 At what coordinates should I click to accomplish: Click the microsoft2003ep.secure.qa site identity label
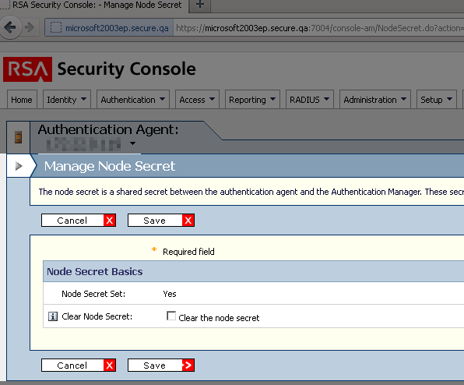tap(117, 28)
